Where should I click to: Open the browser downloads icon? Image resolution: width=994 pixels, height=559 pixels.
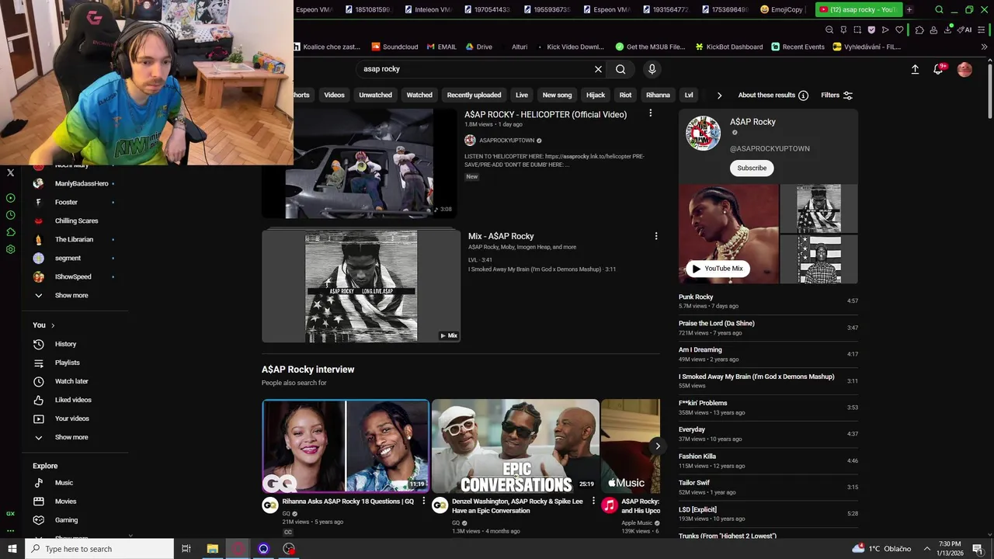(948, 30)
